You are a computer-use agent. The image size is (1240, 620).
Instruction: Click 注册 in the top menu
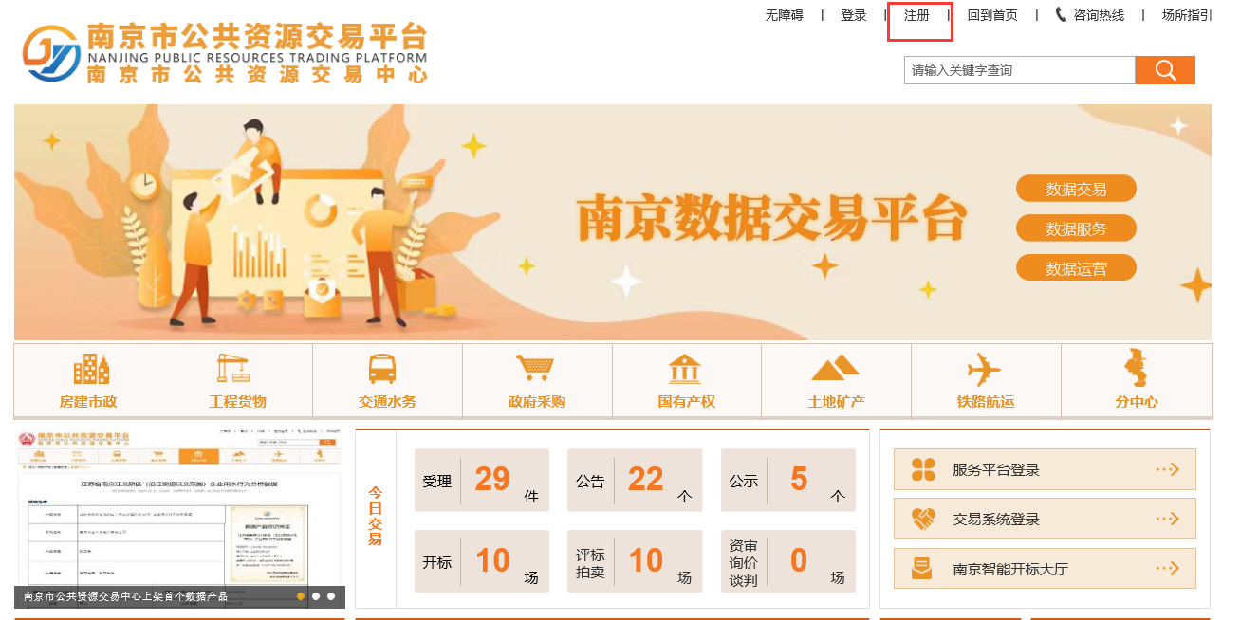click(x=916, y=15)
